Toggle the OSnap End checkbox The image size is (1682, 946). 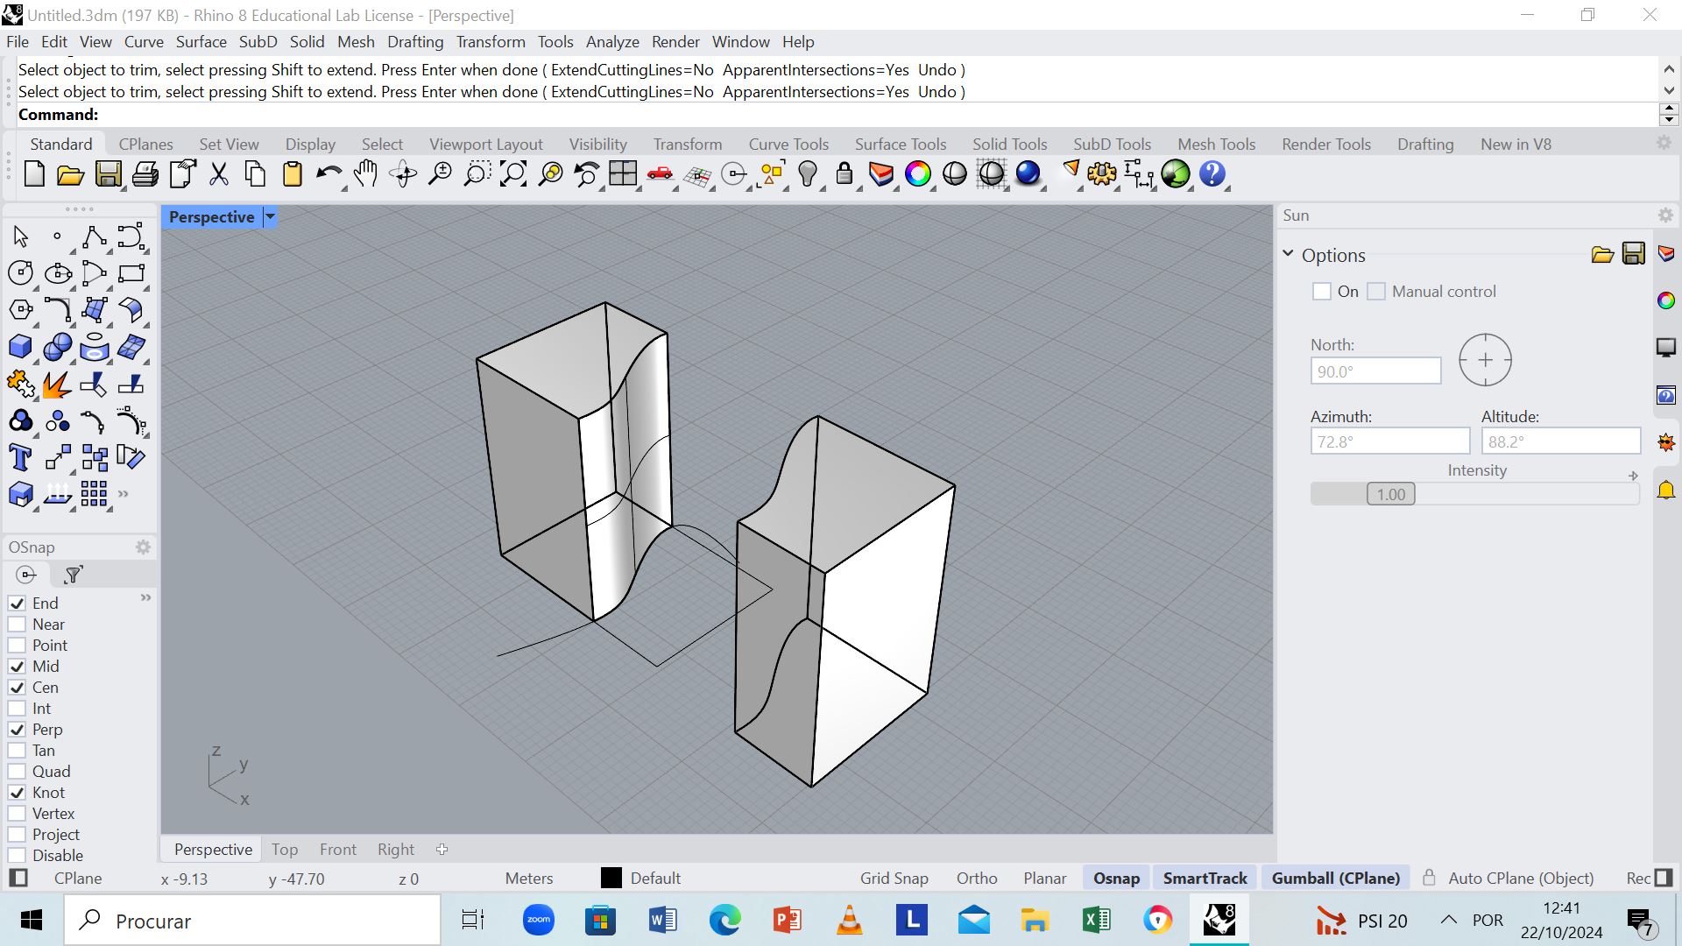point(16,602)
